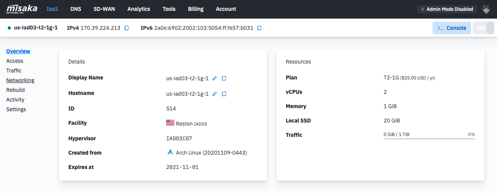Viewport: 497px width, 193px height.
Task: Click the Arch Linux logo icon
Action: point(170,152)
